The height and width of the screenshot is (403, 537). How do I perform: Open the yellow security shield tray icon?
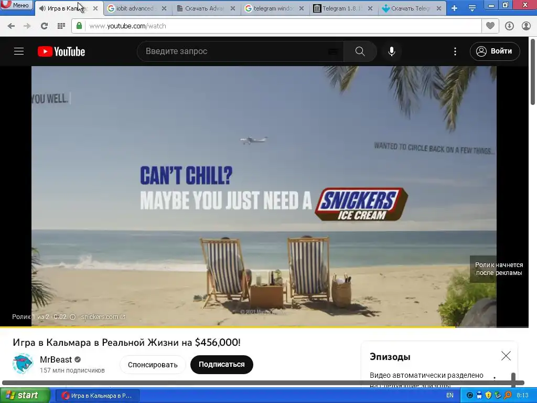click(488, 396)
